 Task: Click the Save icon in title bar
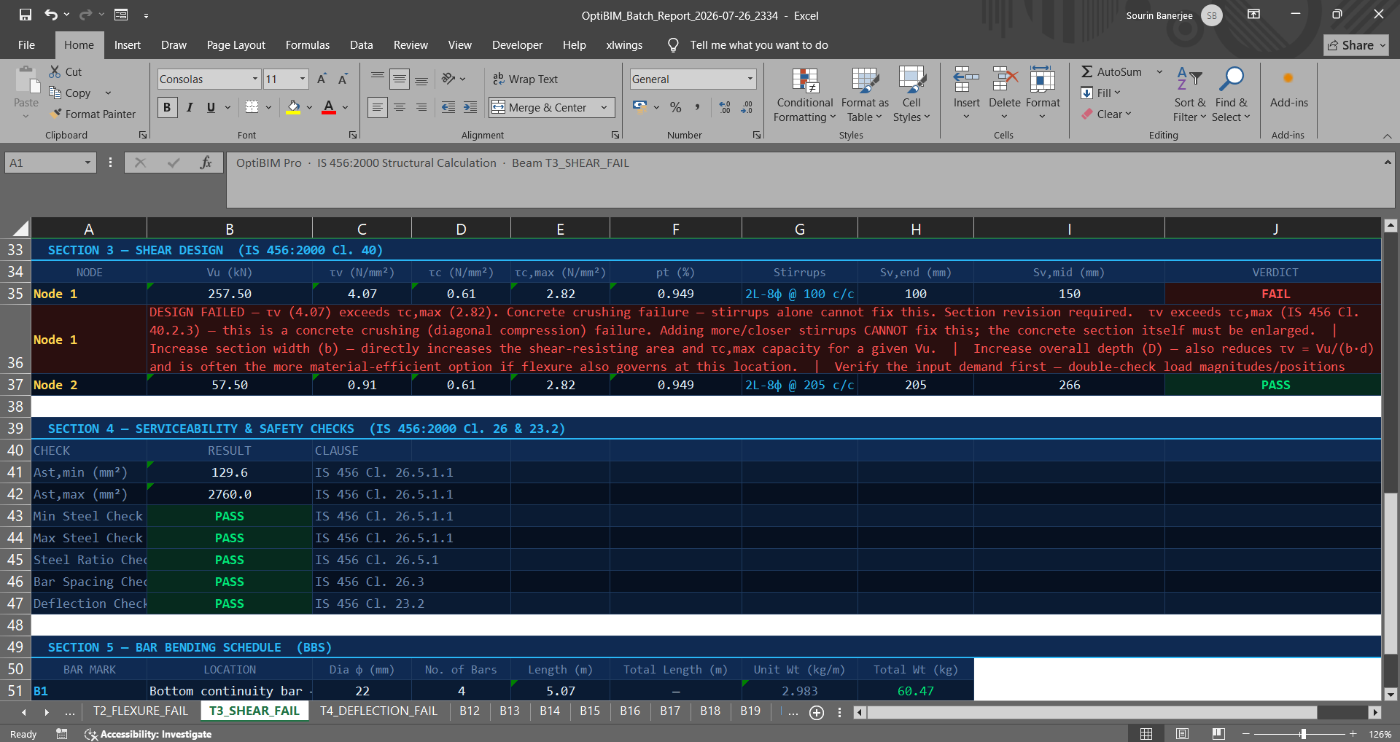[26, 15]
